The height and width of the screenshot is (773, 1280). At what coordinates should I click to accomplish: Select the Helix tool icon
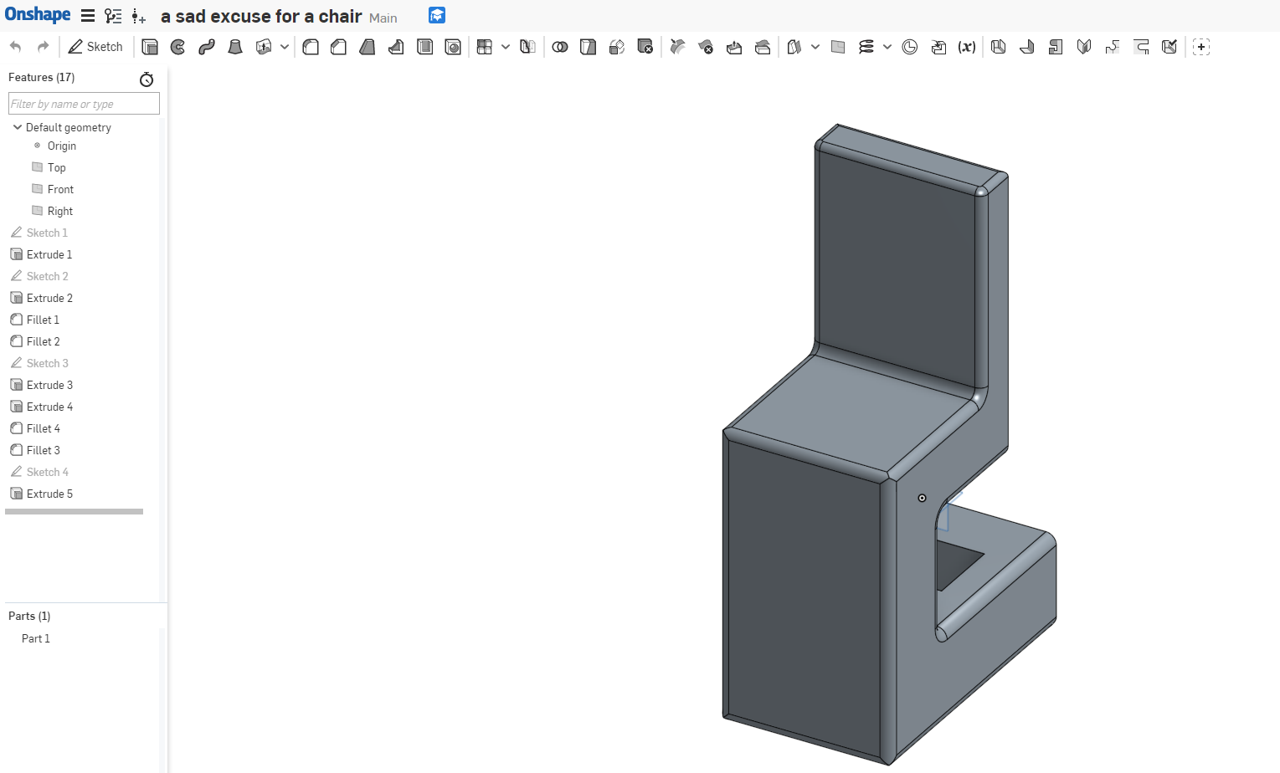(866, 47)
